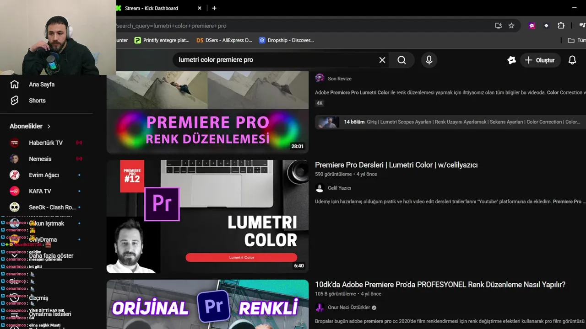Open Premiere Pro Dersleri Lumetri Color title
The width and height of the screenshot is (586, 329).
396,165
